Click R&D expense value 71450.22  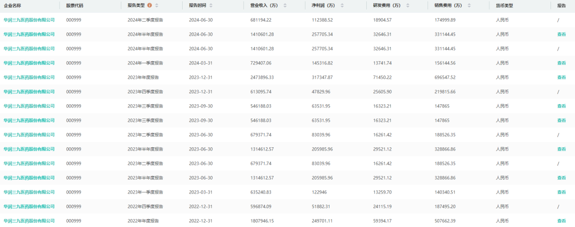[x=382, y=77]
